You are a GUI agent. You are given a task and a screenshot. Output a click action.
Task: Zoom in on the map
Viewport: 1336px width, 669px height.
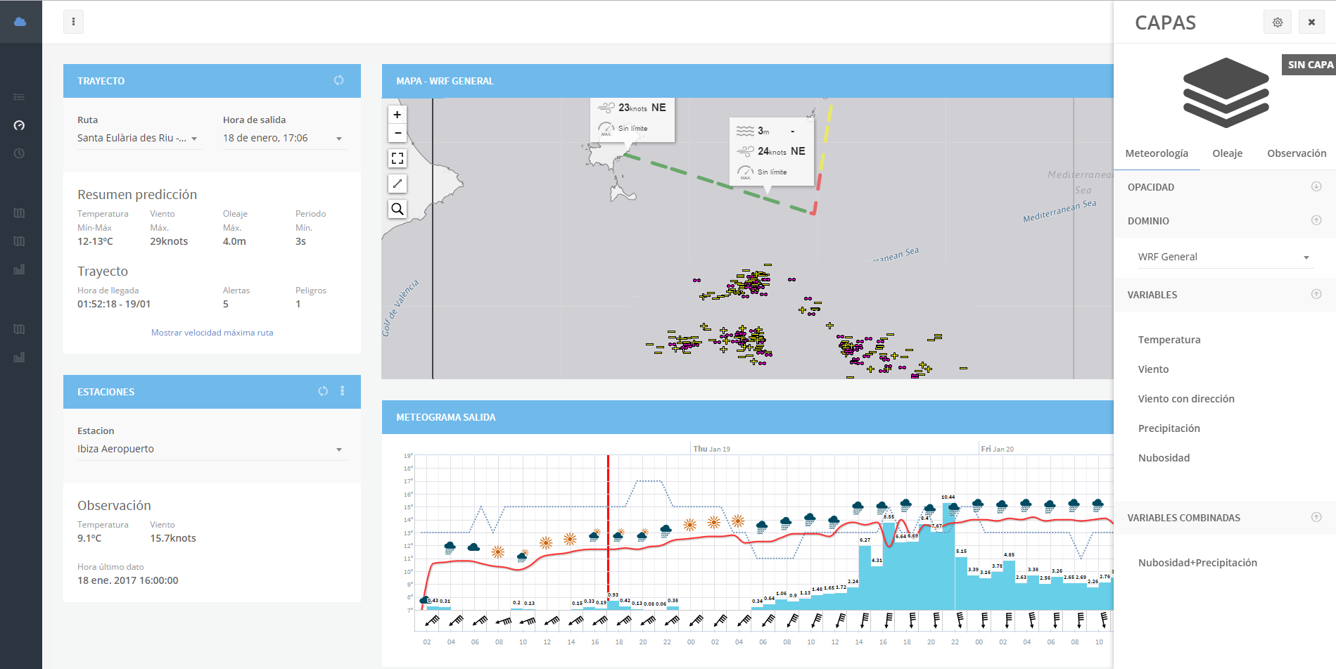coord(397,115)
